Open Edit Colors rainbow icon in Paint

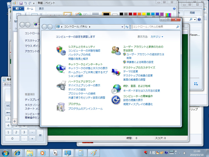[x=168, y=15]
